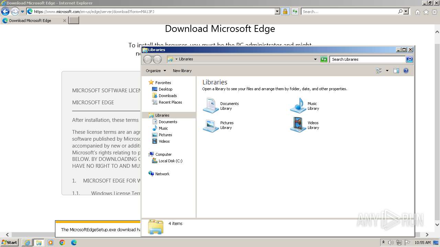Click the IE refresh button
This screenshot has height=247, width=440.
click(295, 11)
